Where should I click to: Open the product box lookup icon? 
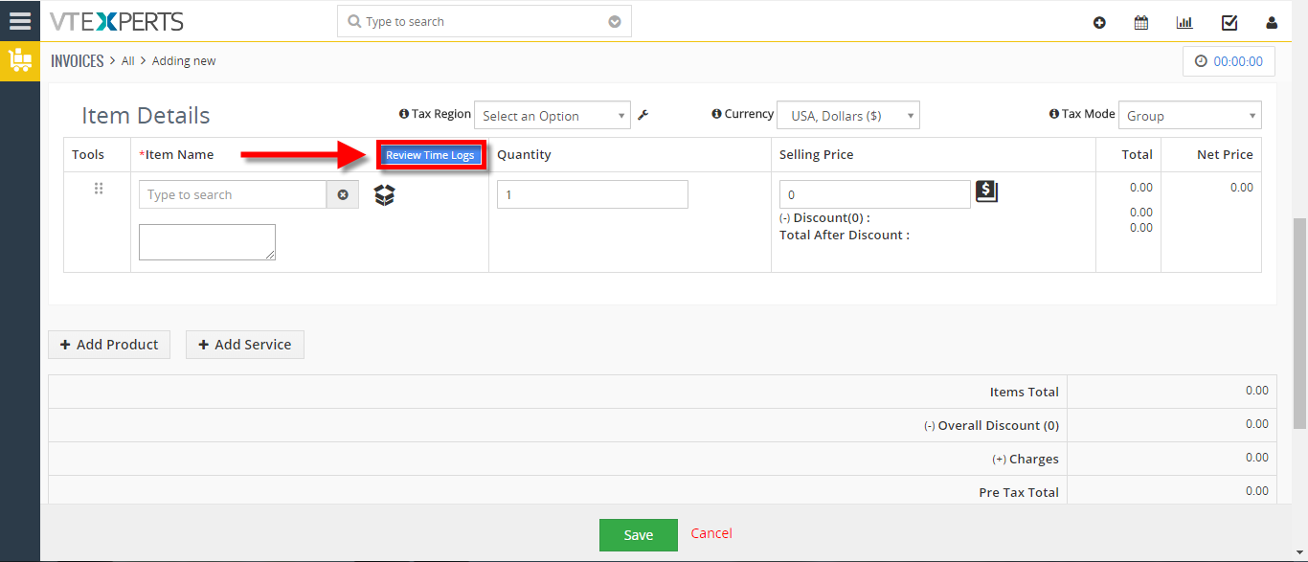pos(384,194)
